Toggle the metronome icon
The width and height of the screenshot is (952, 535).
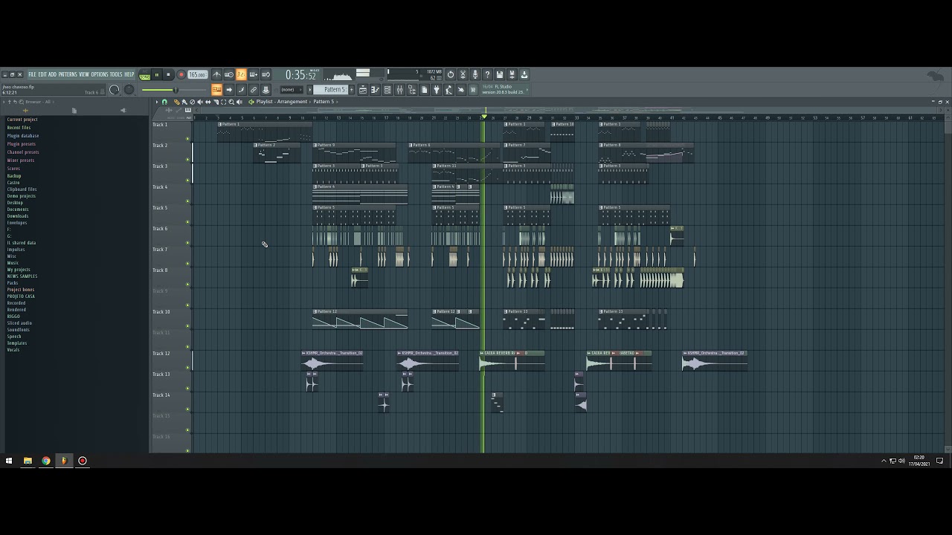(217, 74)
